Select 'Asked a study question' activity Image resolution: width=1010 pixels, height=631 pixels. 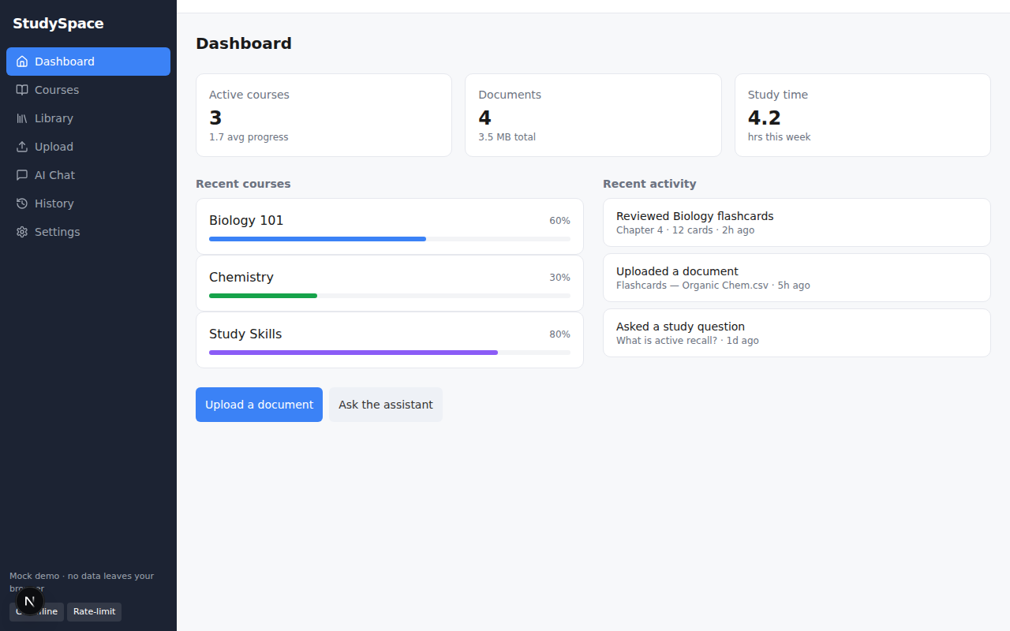tap(797, 333)
